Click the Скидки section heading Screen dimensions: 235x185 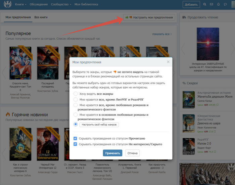tap(190, 83)
